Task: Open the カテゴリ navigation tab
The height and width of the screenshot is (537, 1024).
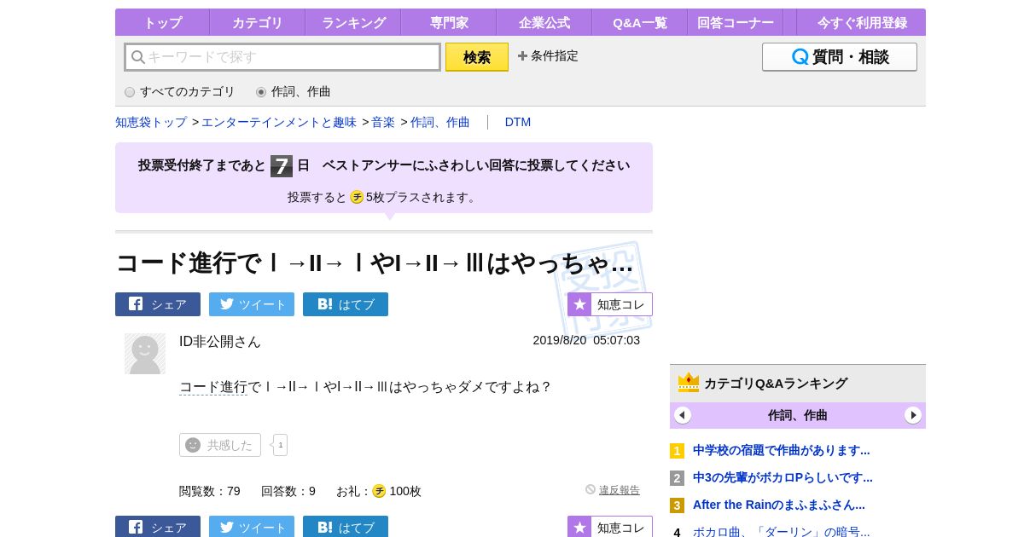Action: click(257, 22)
